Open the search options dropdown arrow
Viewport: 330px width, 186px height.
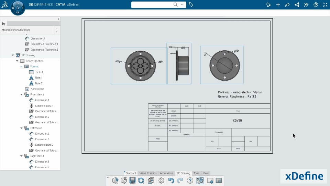click(x=182, y=4)
